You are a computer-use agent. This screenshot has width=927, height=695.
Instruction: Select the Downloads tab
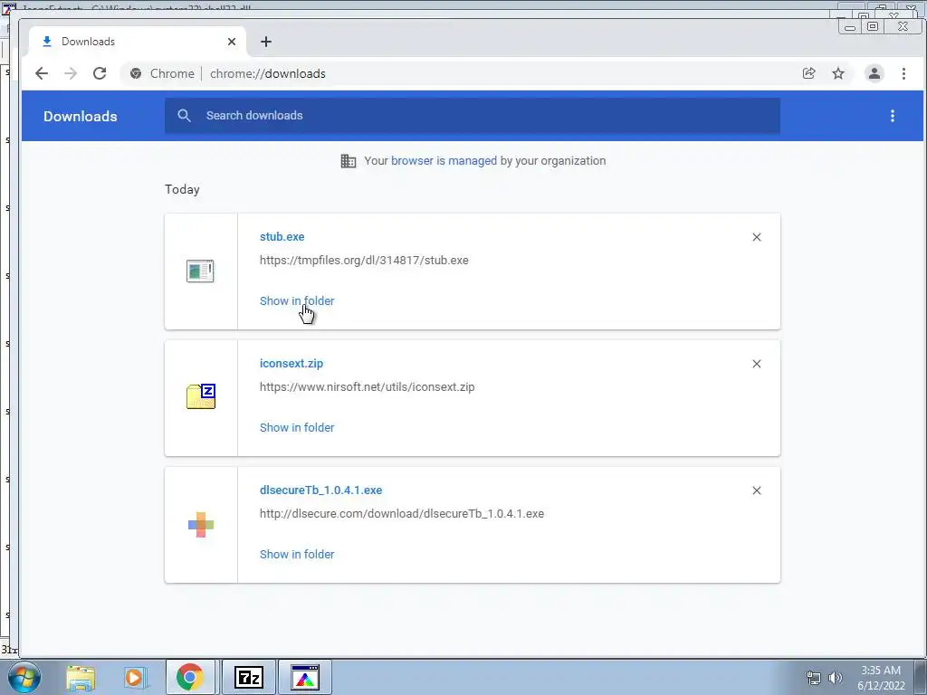pos(138,42)
